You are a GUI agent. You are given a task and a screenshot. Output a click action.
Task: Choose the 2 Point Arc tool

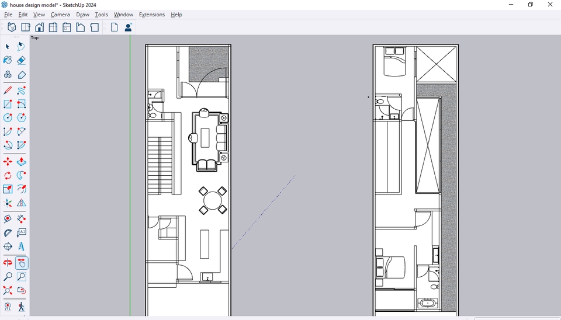(21, 131)
